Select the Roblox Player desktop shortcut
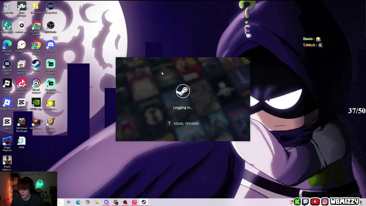The width and height of the screenshot is (366, 206). (7, 104)
